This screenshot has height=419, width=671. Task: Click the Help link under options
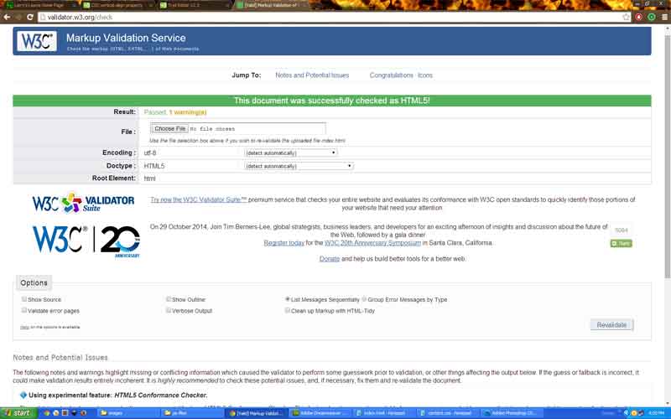pyautogui.click(x=24, y=327)
